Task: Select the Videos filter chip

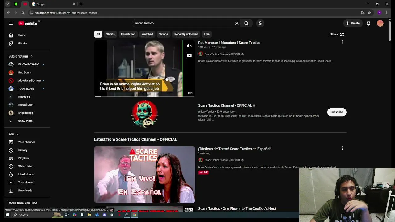Action: click(x=164, y=34)
